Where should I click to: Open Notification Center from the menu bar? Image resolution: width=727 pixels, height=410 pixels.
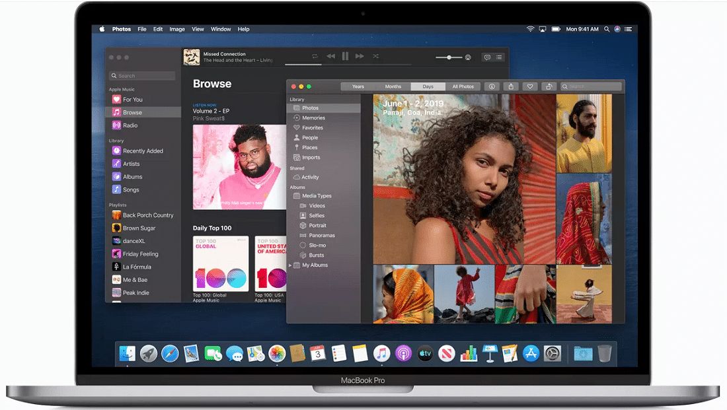pos(629,29)
